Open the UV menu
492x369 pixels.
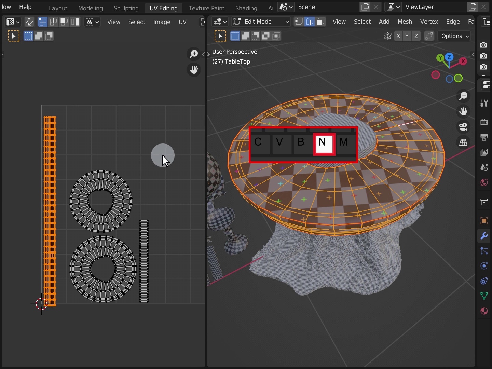click(182, 22)
